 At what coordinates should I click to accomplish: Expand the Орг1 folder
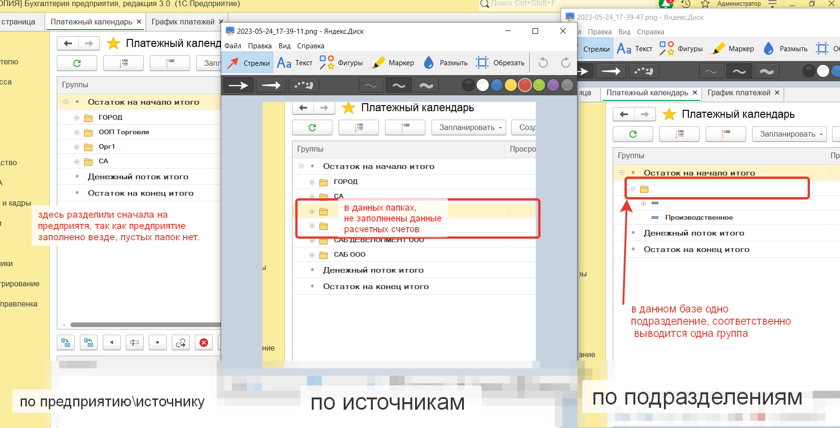[77, 147]
